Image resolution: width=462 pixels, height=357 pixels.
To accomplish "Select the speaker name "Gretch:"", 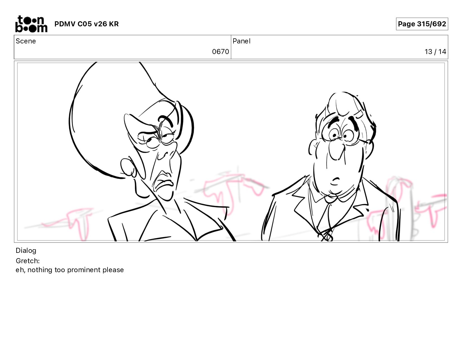I will click(x=28, y=261).
